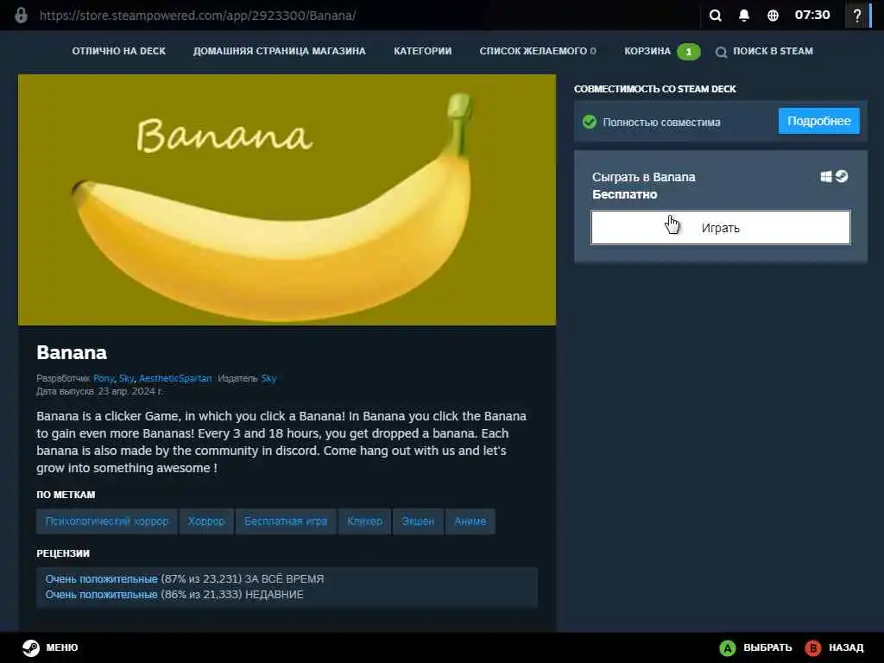Go to ДОМАШНЯЯ СТРАНИЦА МАГАЗИНА
Screen dimensions: 884x663
point(280,51)
